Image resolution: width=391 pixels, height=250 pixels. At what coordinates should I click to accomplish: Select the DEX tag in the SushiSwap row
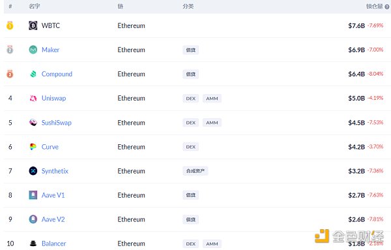pyautogui.click(x=191, y=123)
